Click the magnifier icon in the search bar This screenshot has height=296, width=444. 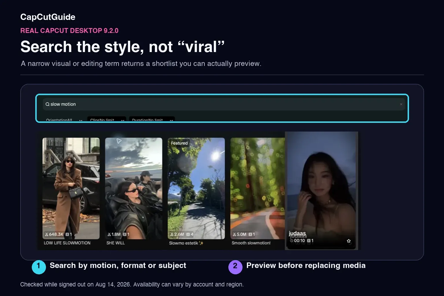(x=47, y=104)
